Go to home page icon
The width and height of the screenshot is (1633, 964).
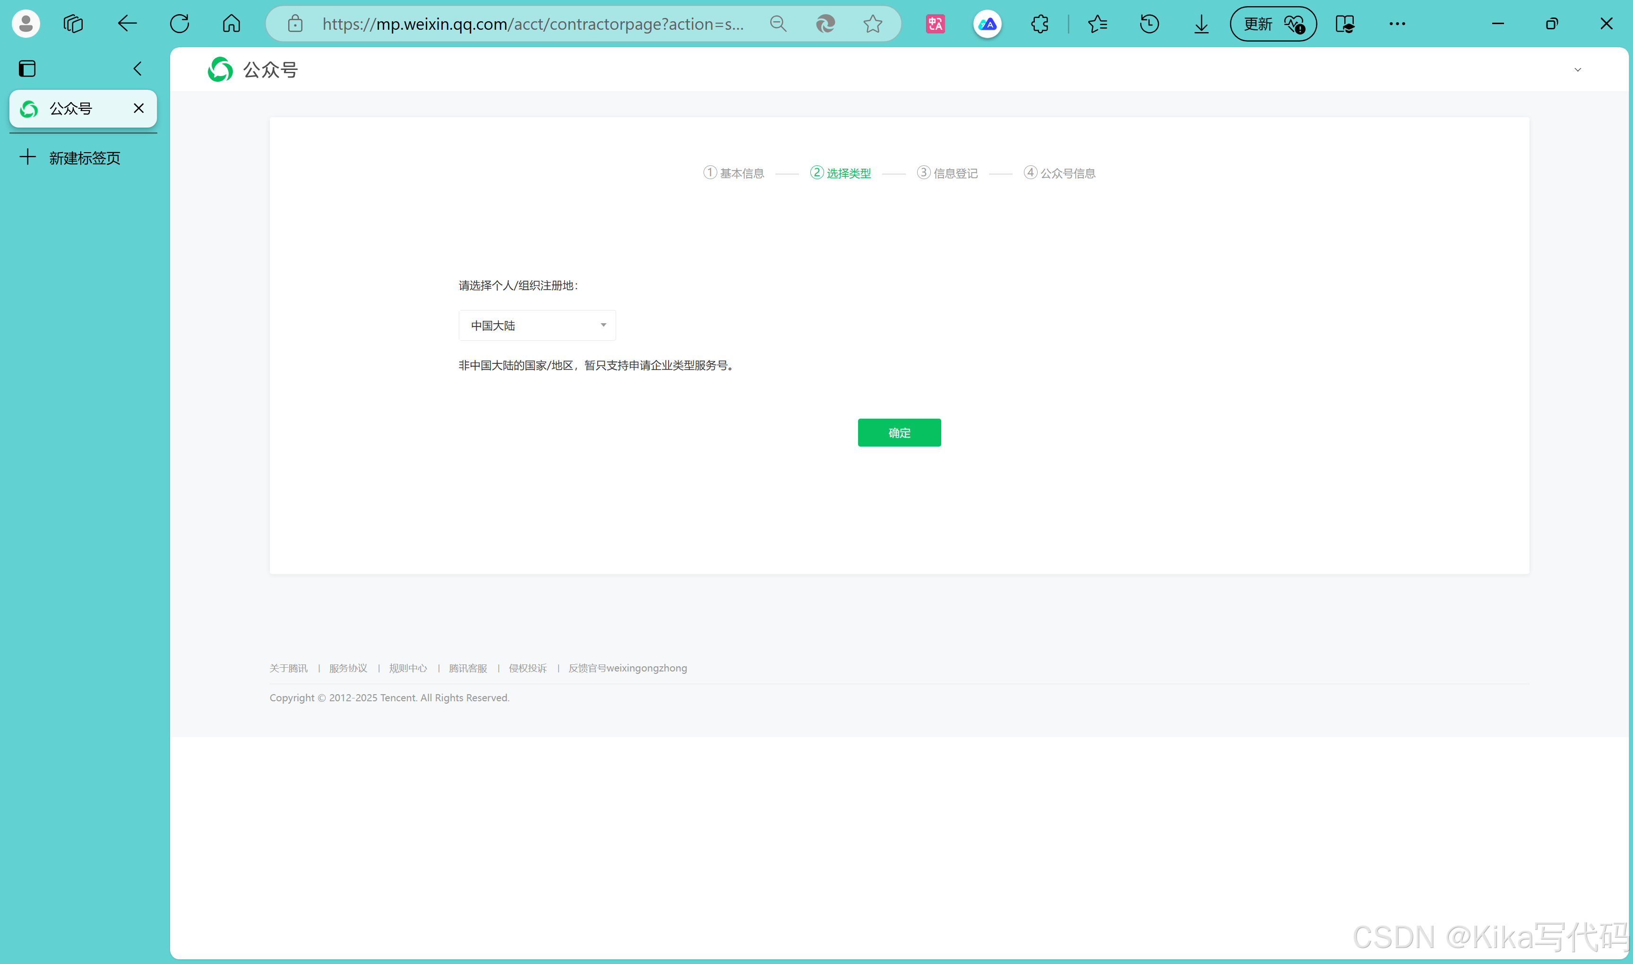click(x=231, y=24)
